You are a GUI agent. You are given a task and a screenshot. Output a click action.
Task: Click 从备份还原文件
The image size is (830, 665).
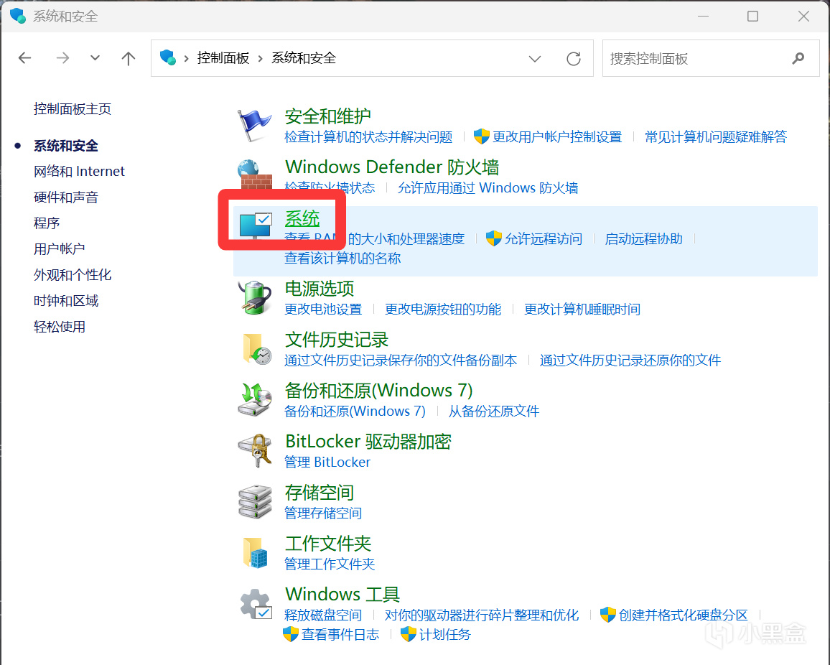[494, 411]
